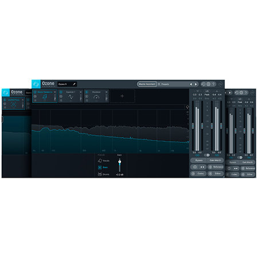Click the right output gain fader in front window
258x258 pixels.
[x=221, y=126]
